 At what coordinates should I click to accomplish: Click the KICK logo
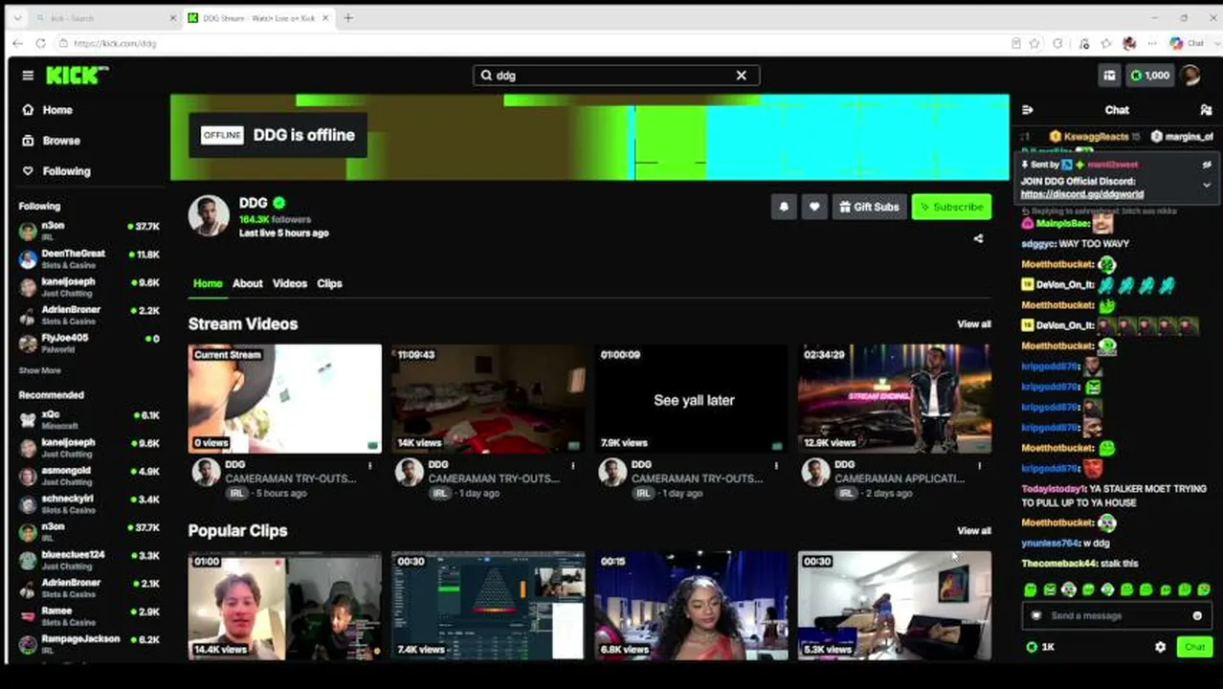[78, 76]
